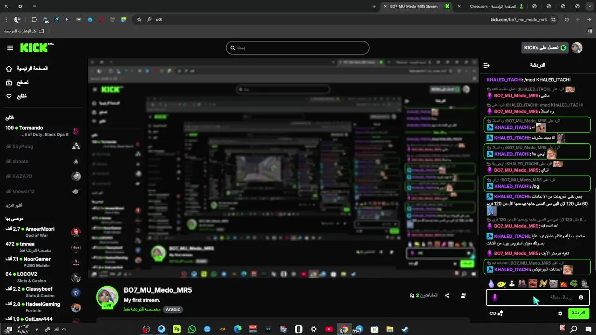Click the المشاهدون viewers count
The image size is (596, 335).
tap(423, 295)
